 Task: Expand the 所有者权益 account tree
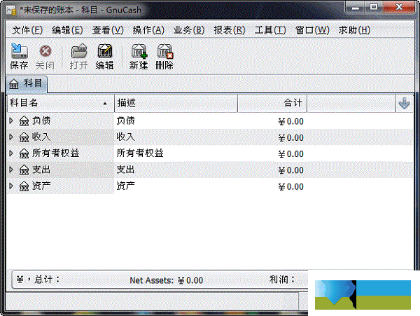click(x=11, y=153)
